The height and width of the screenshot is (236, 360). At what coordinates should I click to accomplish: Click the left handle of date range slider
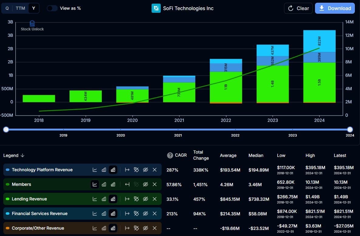click(6, 130)
